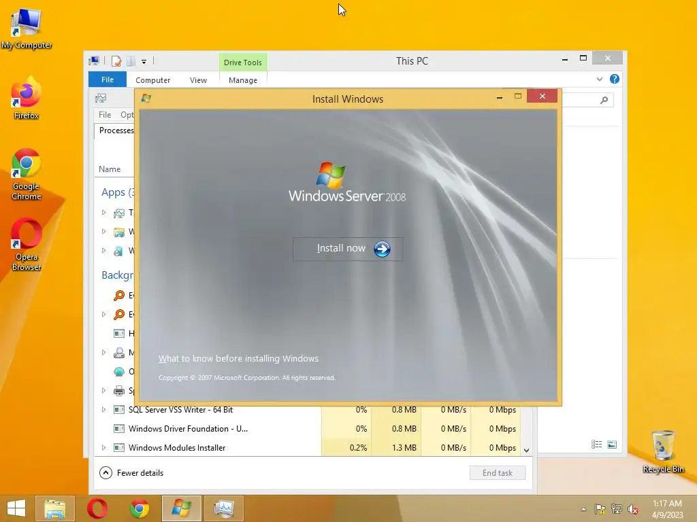Image resolution: width=697 pixels, height=522 pixels.
Task: Click the End task button
Action: point(498,473)
